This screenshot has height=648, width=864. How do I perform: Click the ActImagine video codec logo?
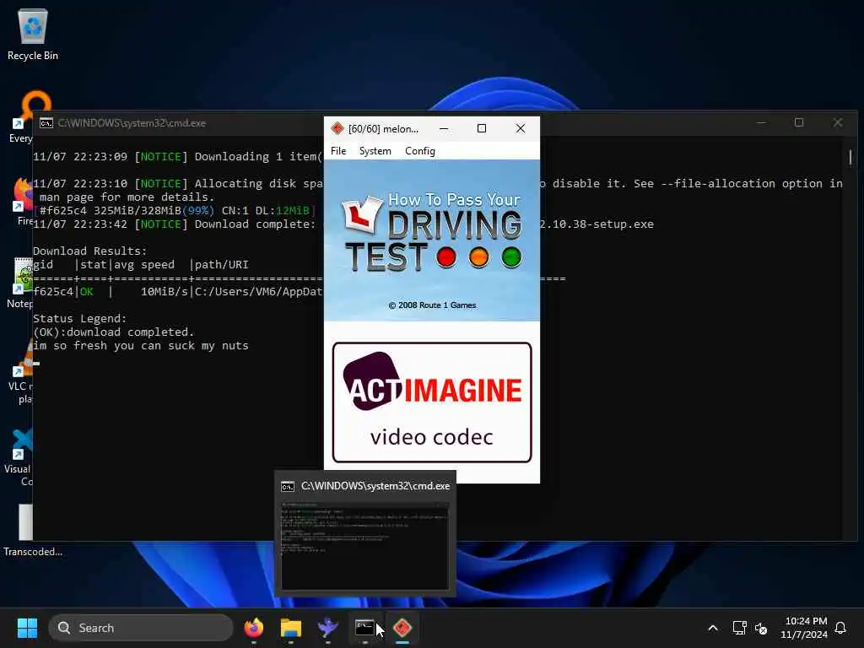pyautogui.click(x=432, y=402)
